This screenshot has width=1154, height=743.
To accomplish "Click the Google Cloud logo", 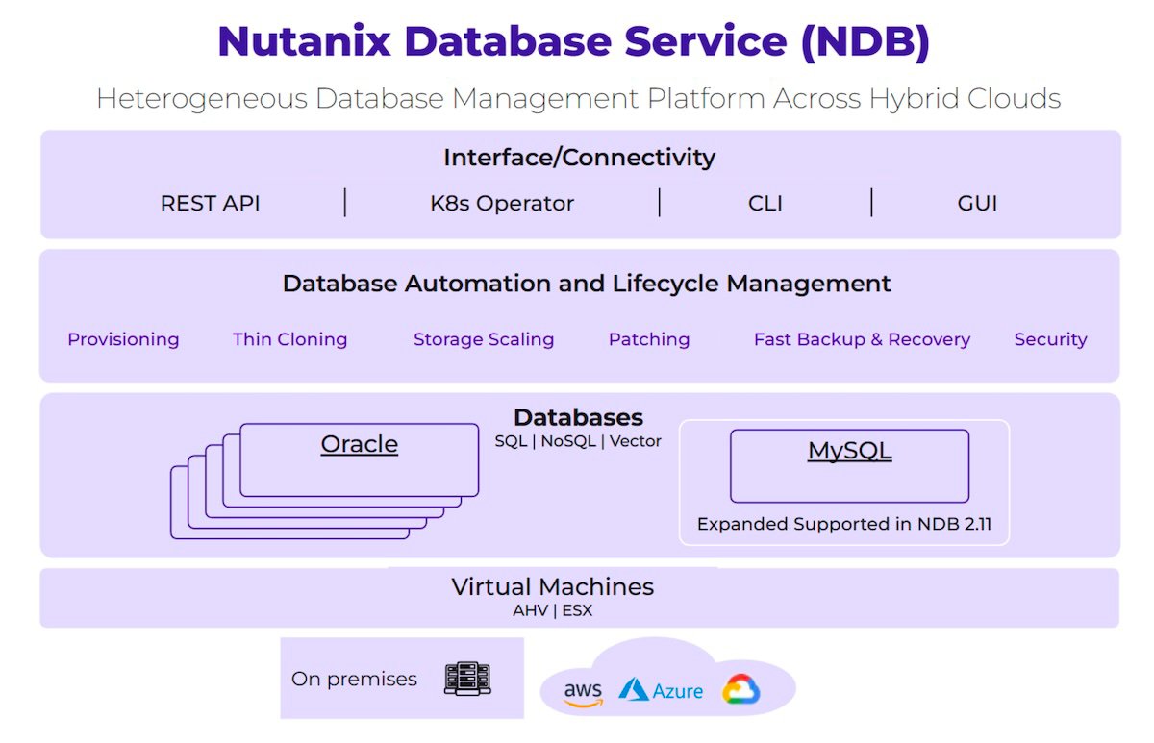I will click(x=740, y=689).
